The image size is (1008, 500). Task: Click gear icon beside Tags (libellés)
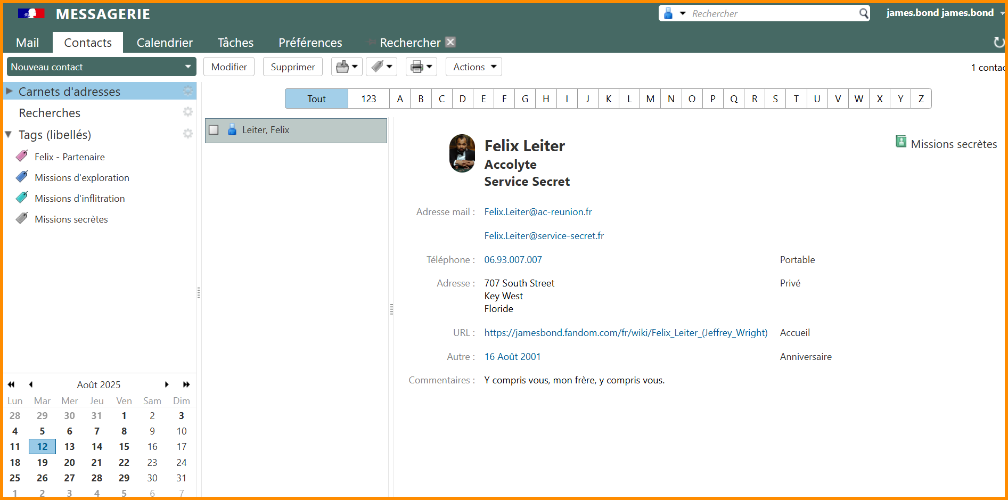click(x=187, y=134)
